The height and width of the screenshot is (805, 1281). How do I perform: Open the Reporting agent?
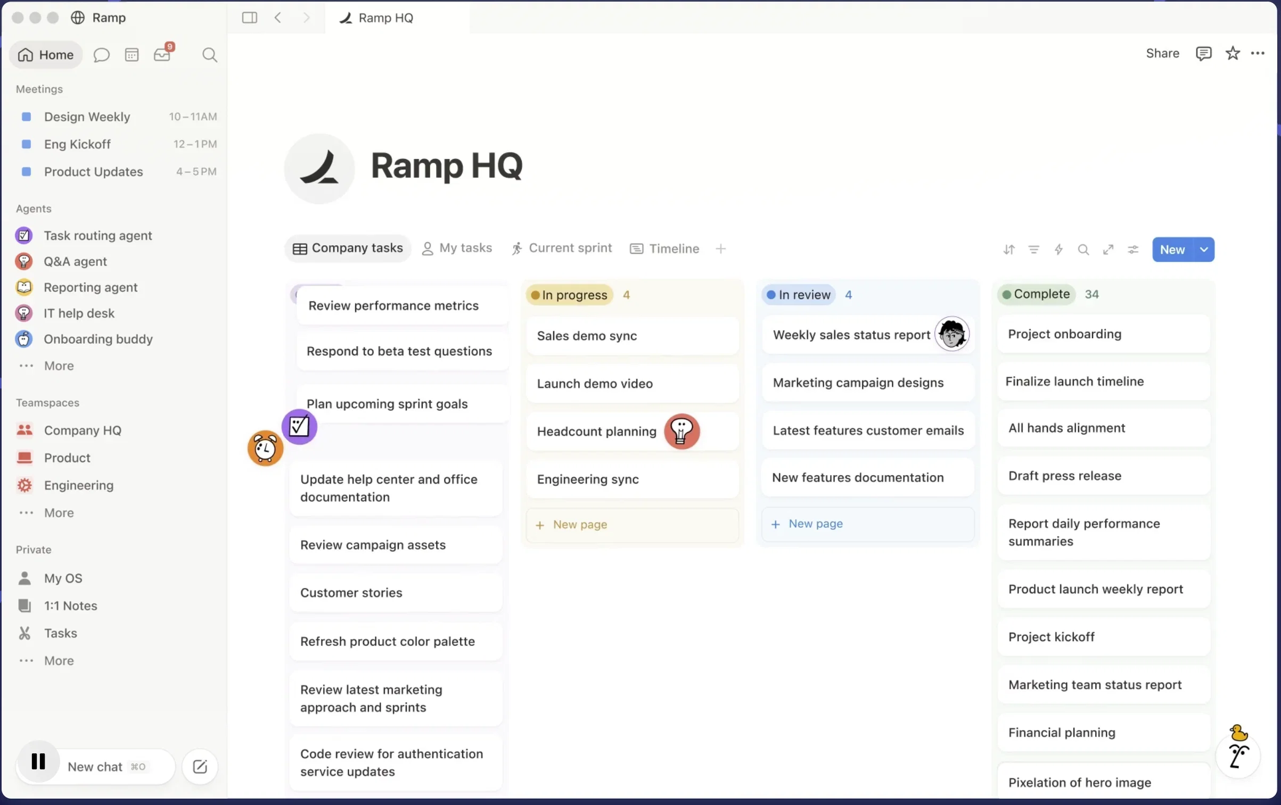click(x=91, y=287)
